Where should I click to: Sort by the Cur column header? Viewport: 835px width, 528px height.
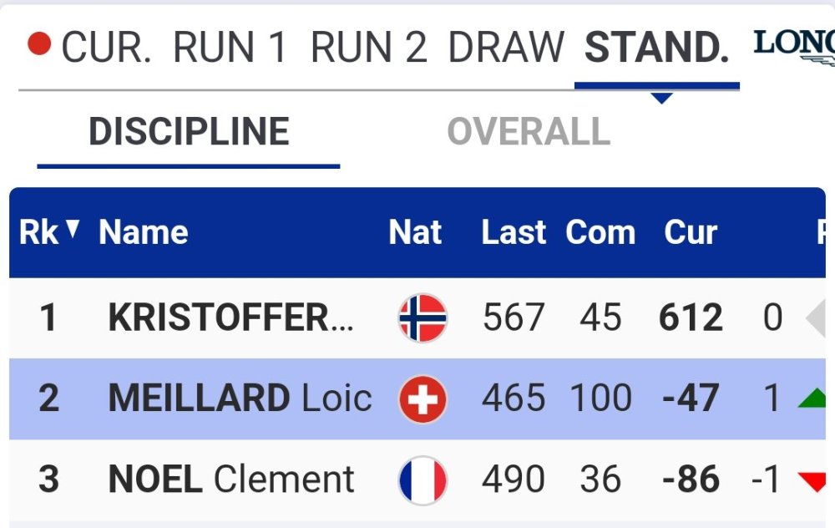pos(691,232)
